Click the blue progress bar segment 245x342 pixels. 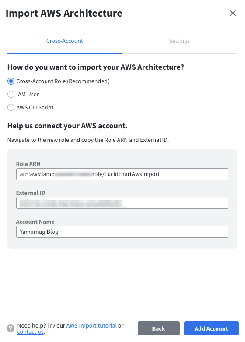pyautogui.click(x=65, y=53)
